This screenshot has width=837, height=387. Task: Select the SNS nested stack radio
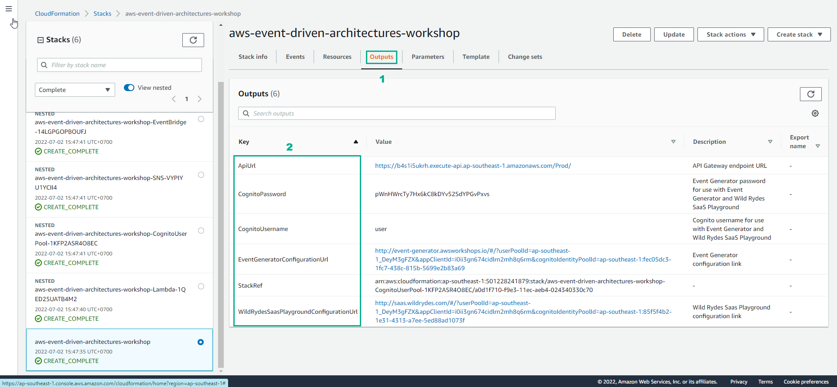(x=201, y=175)
